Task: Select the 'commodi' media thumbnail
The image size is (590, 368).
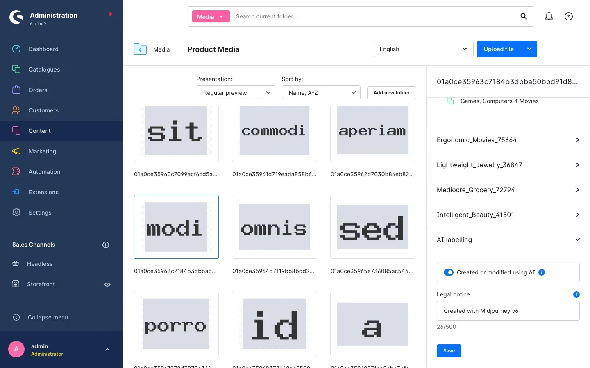Action: [x=275, y=133]
